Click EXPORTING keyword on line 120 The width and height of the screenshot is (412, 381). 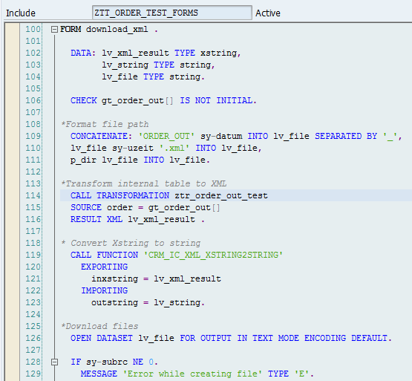(105, 267)
